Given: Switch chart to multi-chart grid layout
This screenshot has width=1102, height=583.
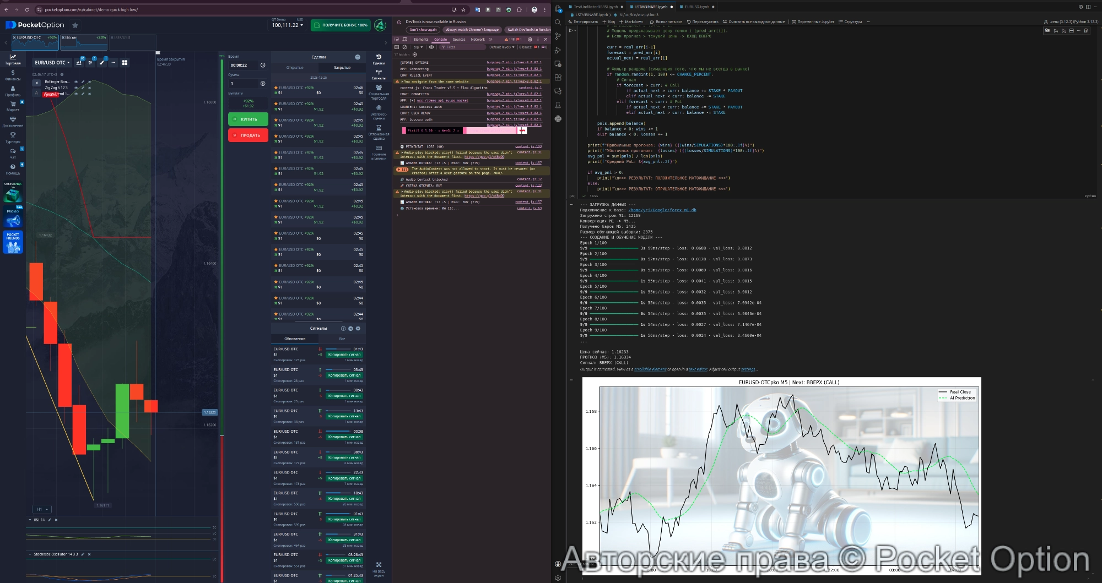Looking at the screenshot, I should tap(125, 63).
